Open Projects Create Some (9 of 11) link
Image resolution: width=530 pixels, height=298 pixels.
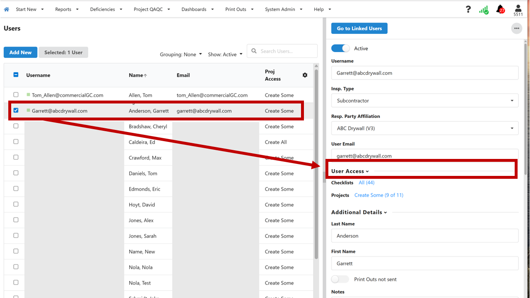378,195
